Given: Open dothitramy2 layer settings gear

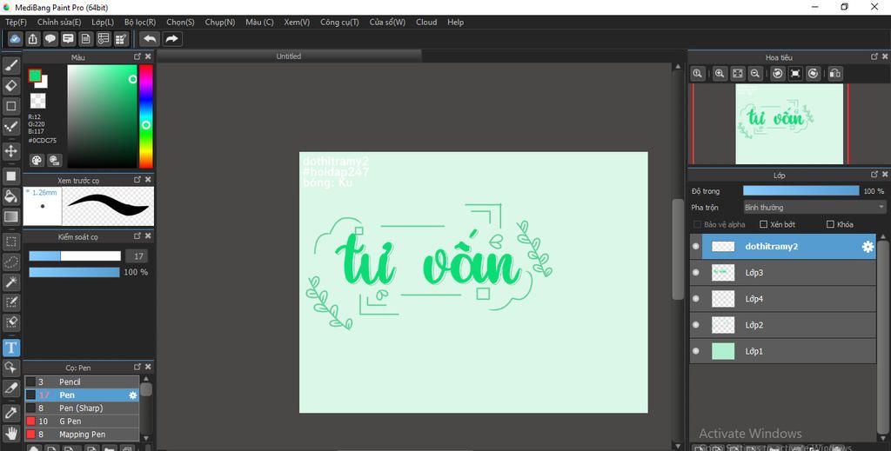Looking at the screenshot, I should 868,246.
